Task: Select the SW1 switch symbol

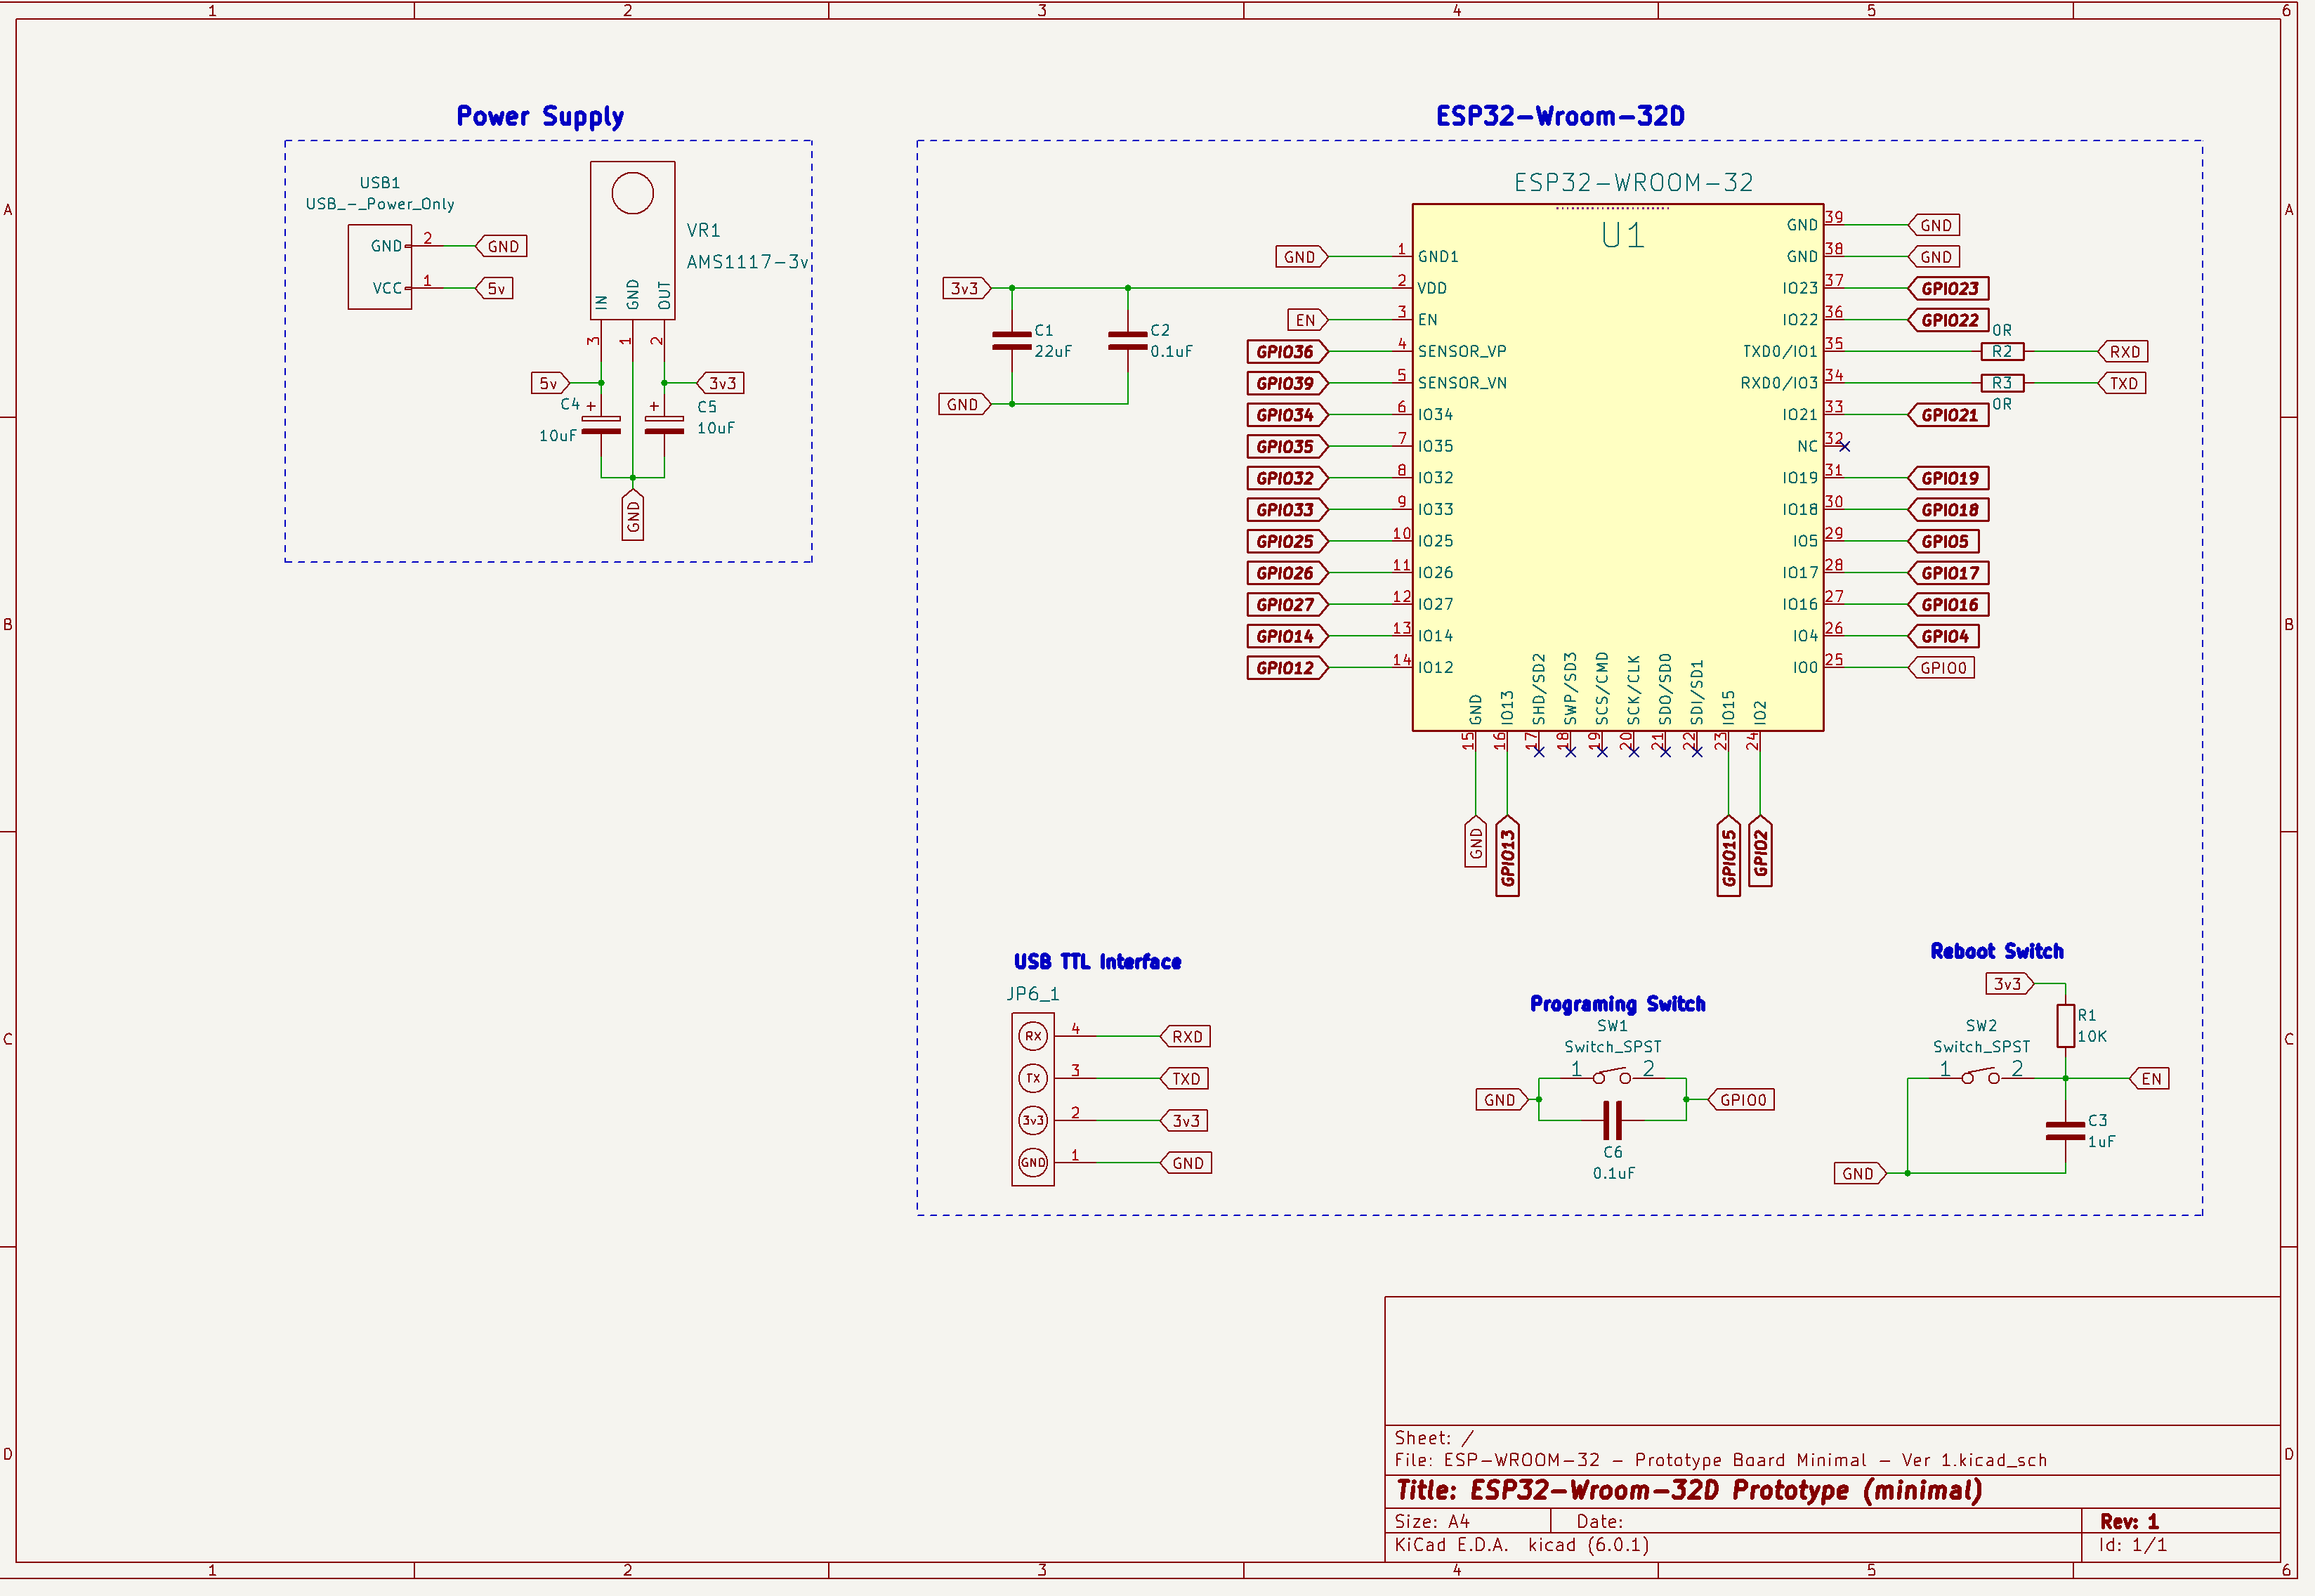Action: [x=1613, y=1076]
